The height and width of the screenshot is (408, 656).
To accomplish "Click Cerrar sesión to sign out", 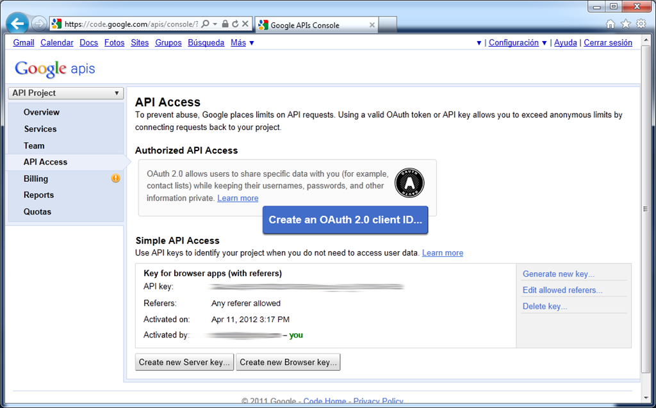I will pyautogui.click(x=608, y=43).
